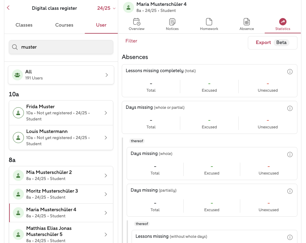
Task: Open the 24/25 school year dropdown
Action: pyautogui.click(x=106, y=8)
